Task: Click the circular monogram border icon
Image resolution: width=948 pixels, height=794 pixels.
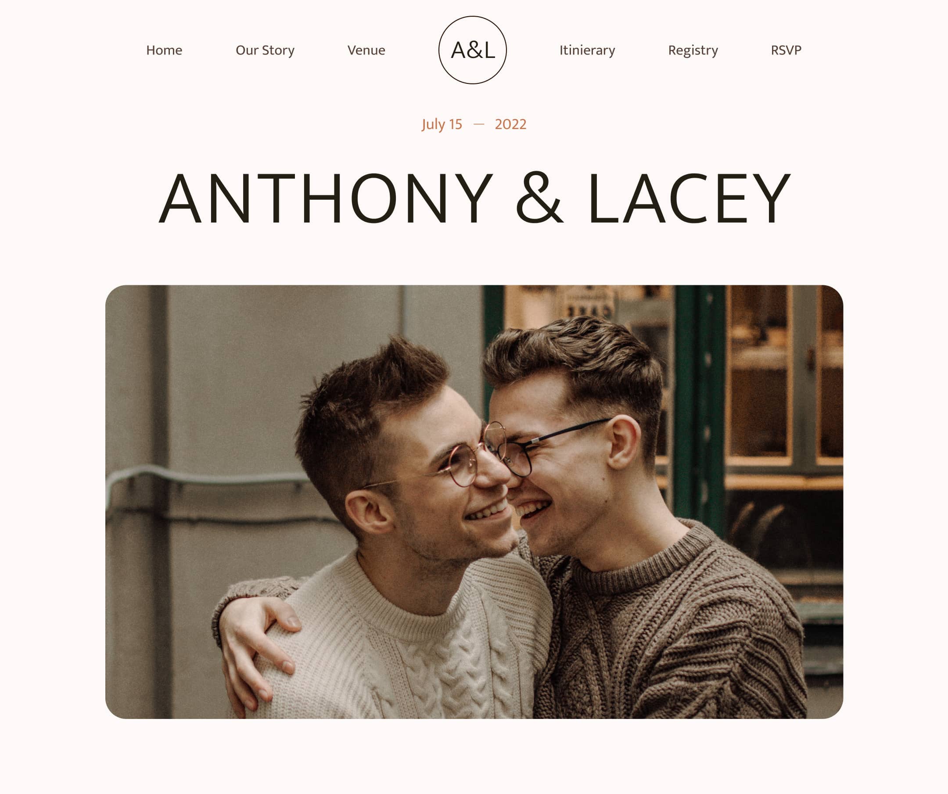Action: (x=472, y=50)
